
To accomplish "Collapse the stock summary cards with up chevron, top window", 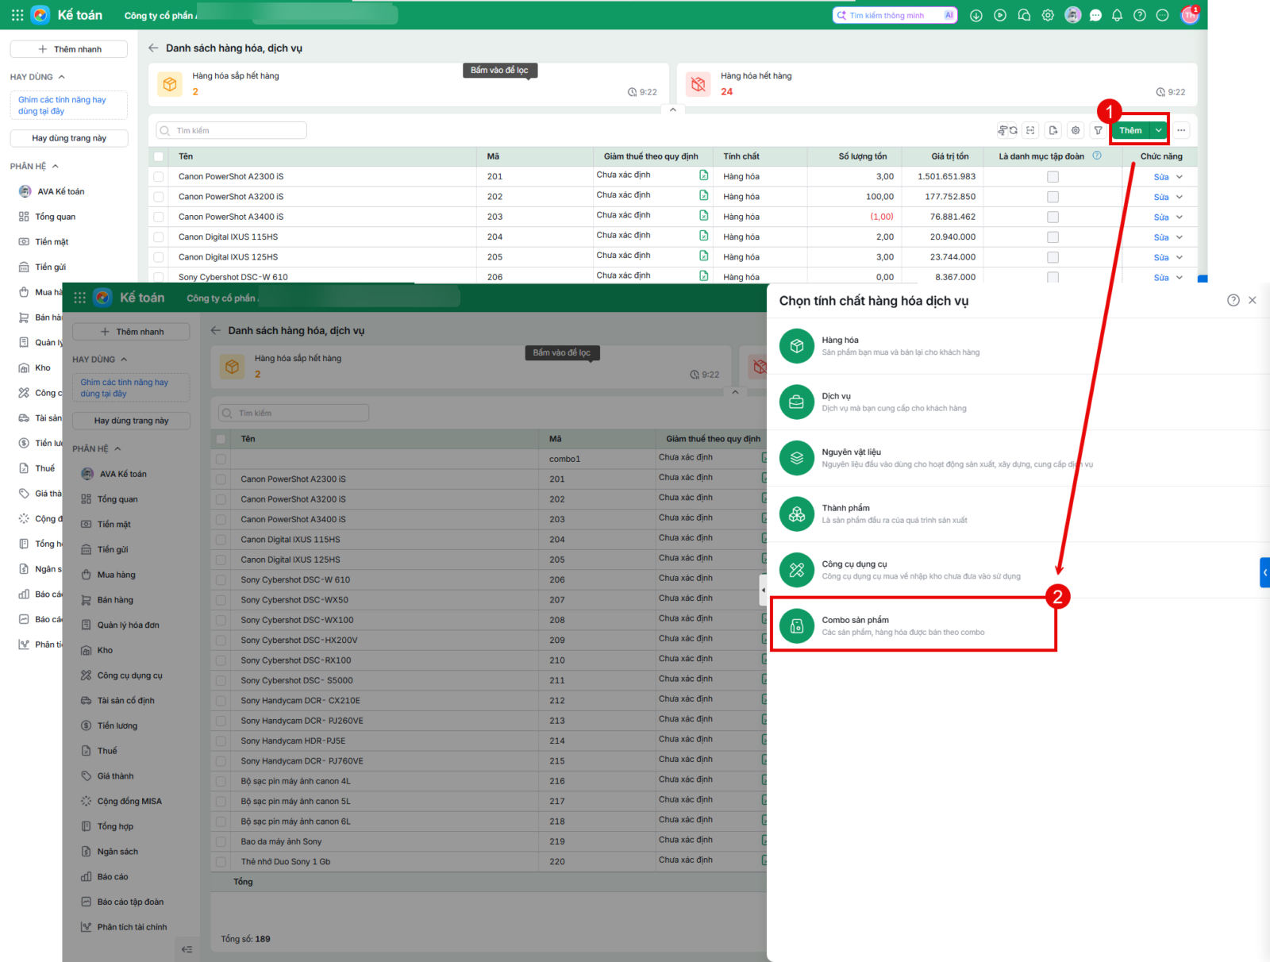I will (x=672, y=110).
